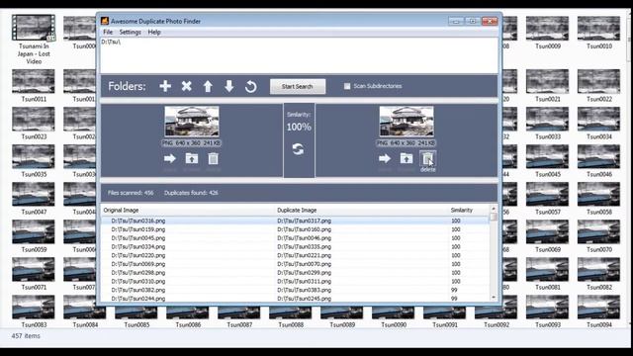Click duplicate entry D:\Tsu\Tsun0383.png
Viewport: 633px width, 356px height.
point(304,290)
